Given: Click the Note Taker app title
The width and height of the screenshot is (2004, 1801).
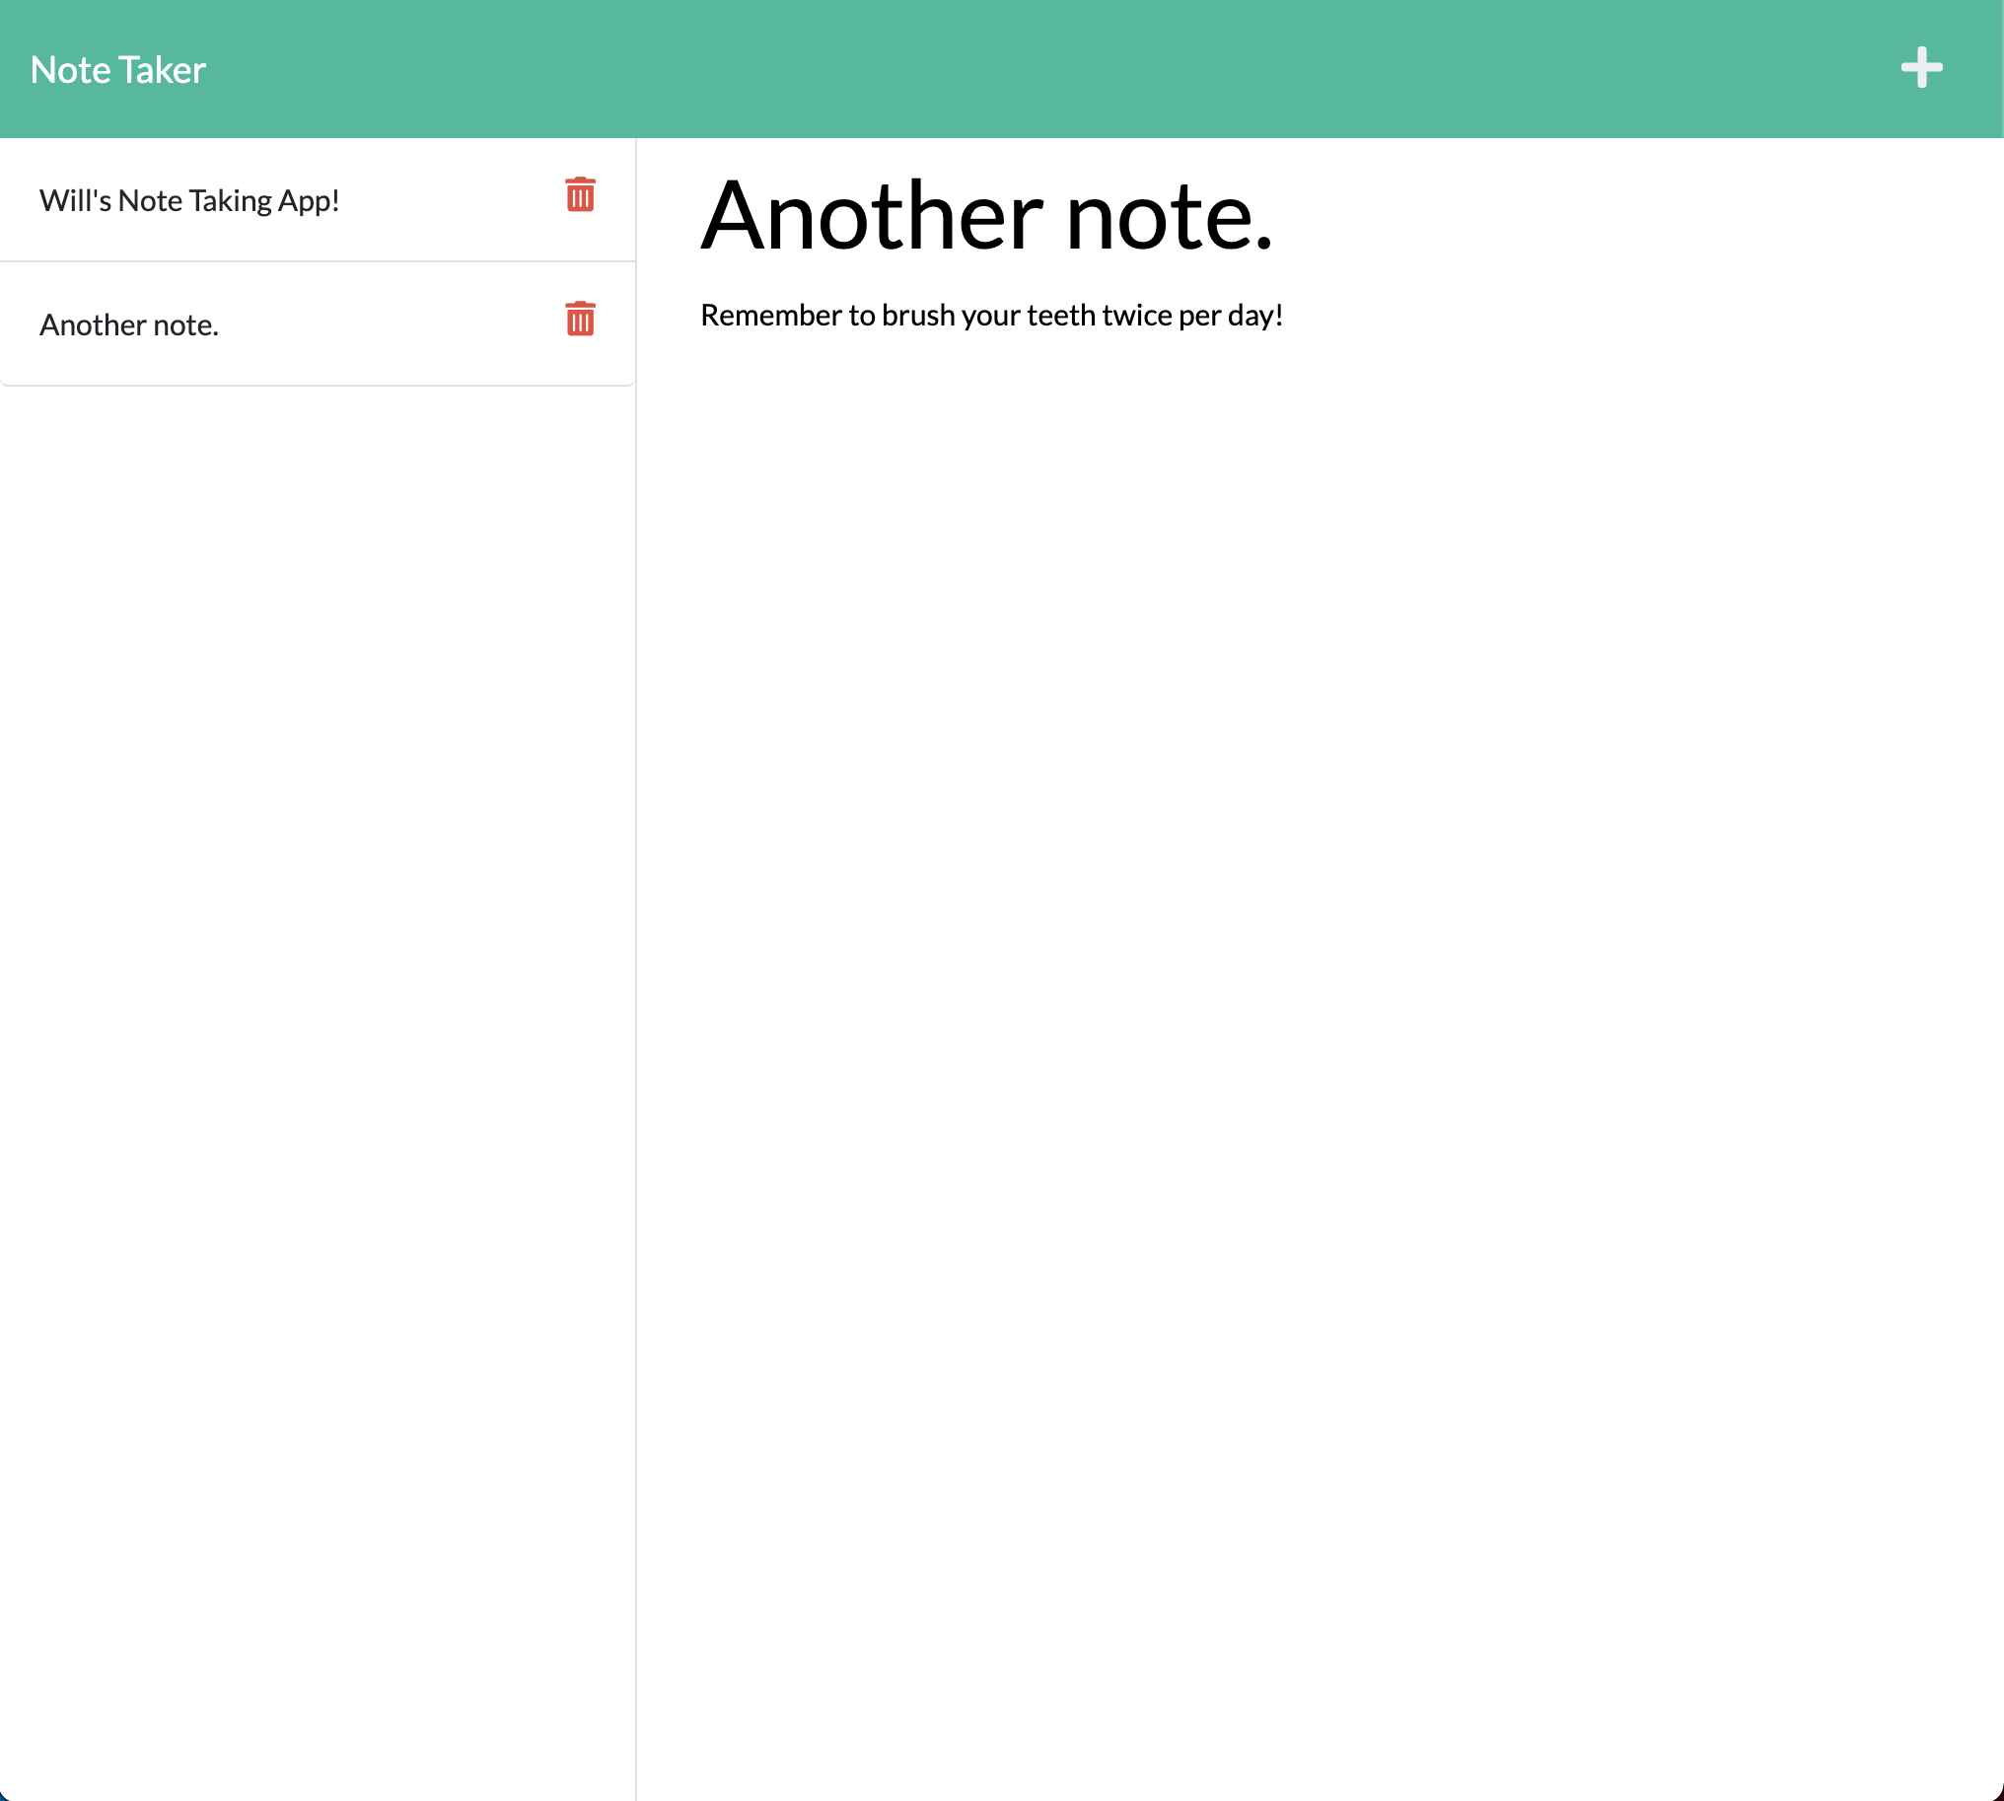Looking at the screenshot, I should [x=117, y=69].
